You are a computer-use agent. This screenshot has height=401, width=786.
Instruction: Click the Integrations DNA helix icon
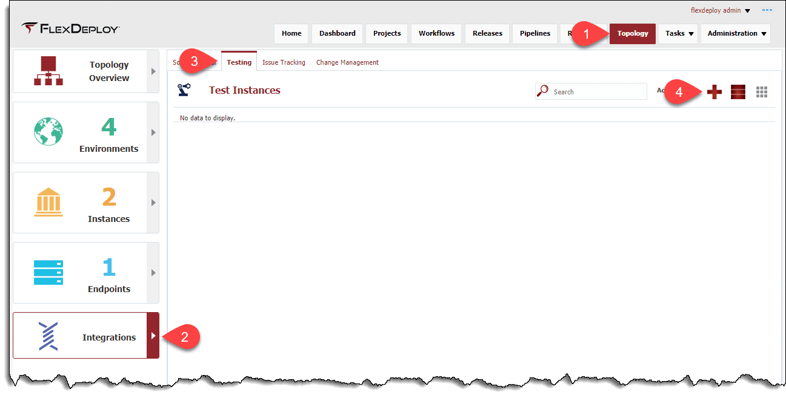click(x=48, y=336)
